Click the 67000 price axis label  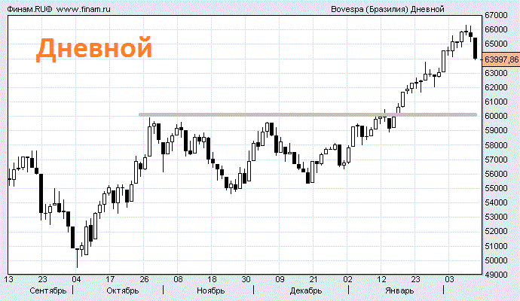pyautogui.click(x=495, y=16)
